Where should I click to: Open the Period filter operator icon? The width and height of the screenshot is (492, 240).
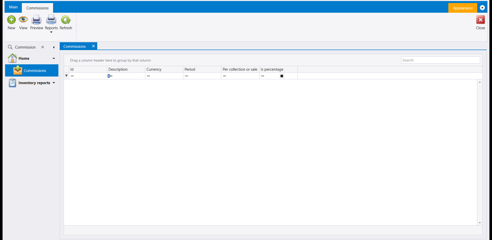pyautogui.click(x=187, y=76)
